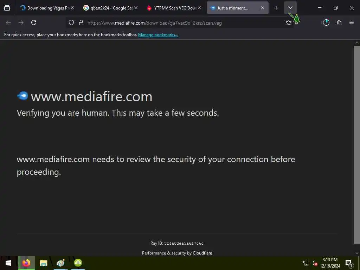Click the mediafire flame logo
This screenshot has height=270, width=360.
22,96
